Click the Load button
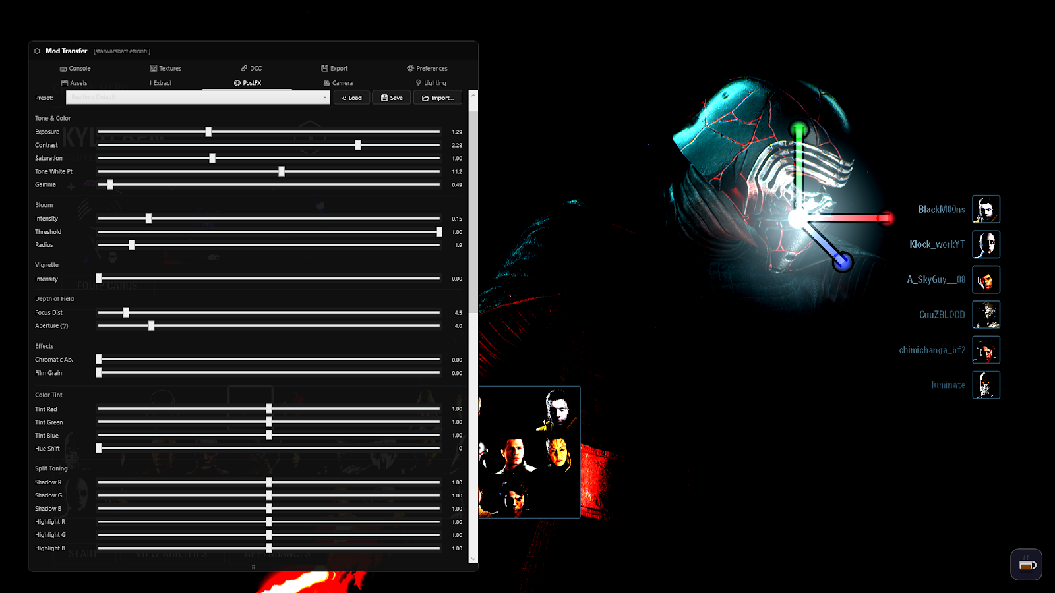Viewport: 1055px width, 593px height. click(351, 98)
